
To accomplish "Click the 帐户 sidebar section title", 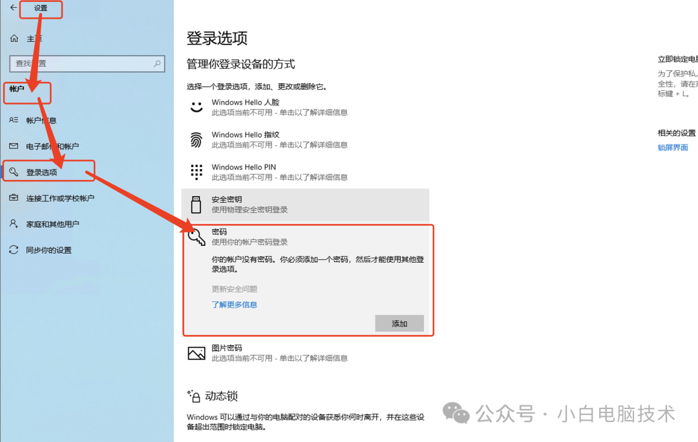I will [x=17, y=89].
